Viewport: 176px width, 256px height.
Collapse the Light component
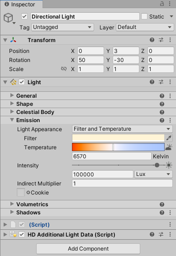pyautogui.click(x=5, y=82)
